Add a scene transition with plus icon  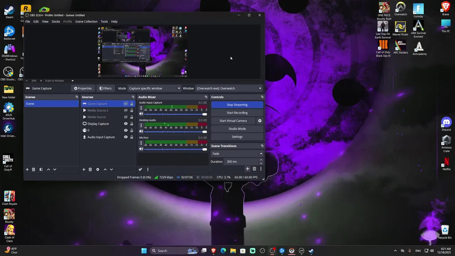point(248,169)
